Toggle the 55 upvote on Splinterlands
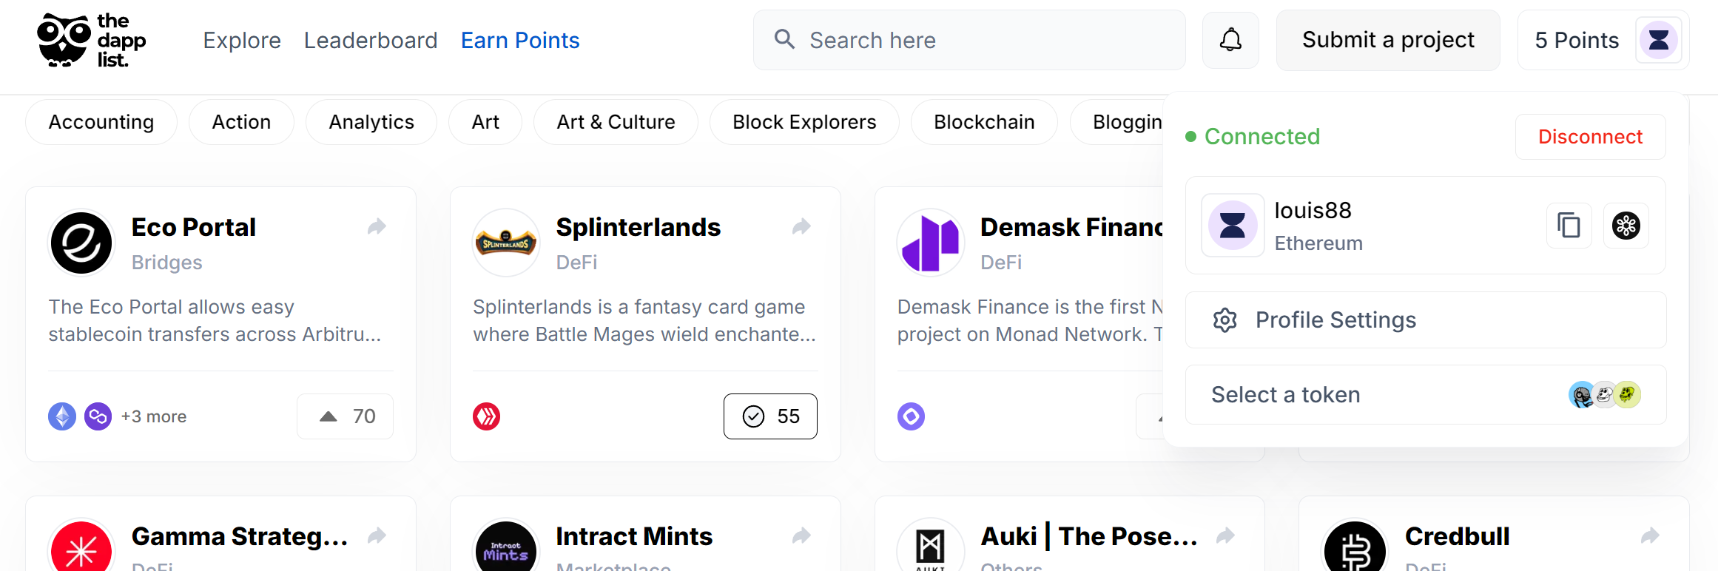This screenshot has width=1718, height=571. click(770, 416)
